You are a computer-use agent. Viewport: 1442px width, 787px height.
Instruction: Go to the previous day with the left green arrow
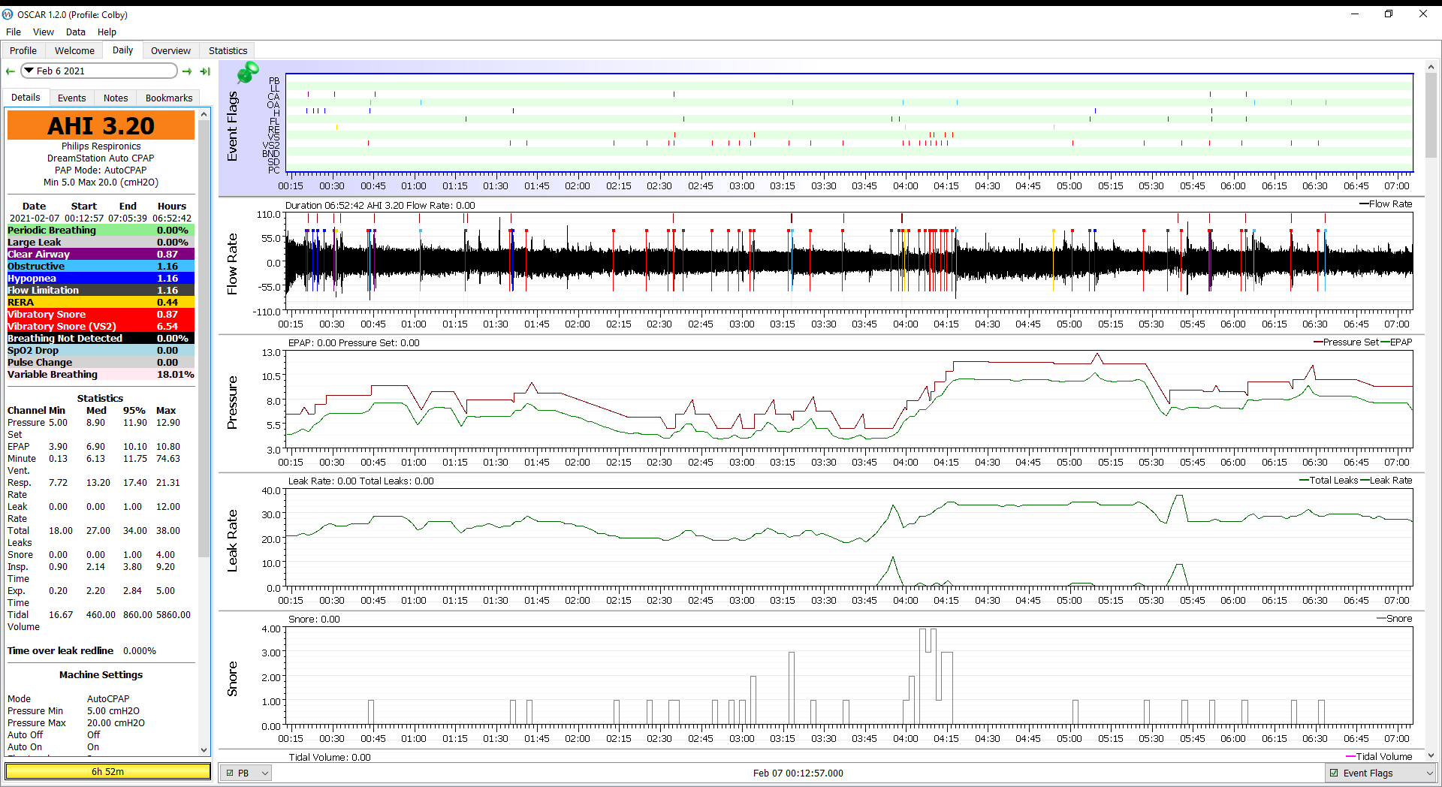(11, 71)
